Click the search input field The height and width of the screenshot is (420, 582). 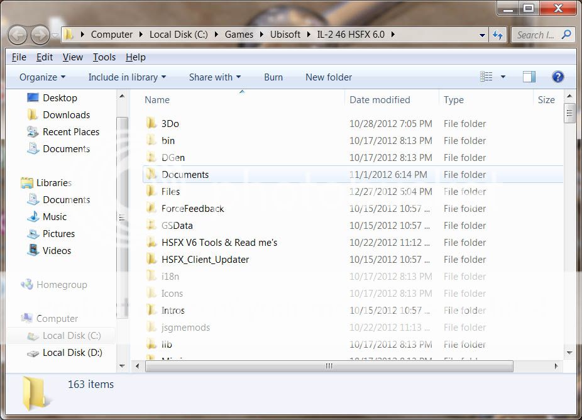535,35
